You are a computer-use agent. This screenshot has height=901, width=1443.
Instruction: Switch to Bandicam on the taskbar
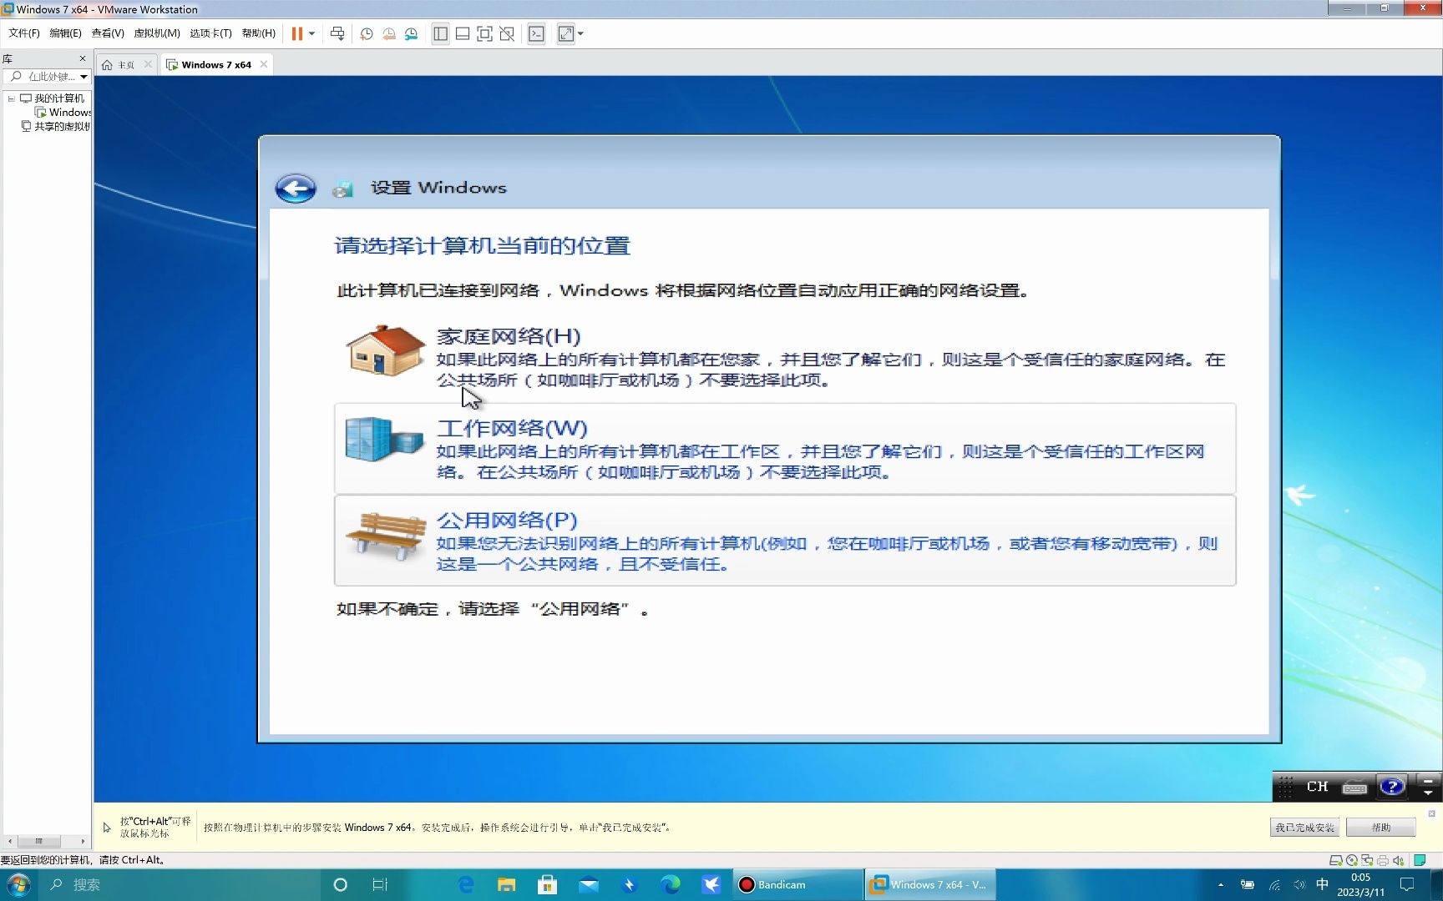click(x=797, y=885)
